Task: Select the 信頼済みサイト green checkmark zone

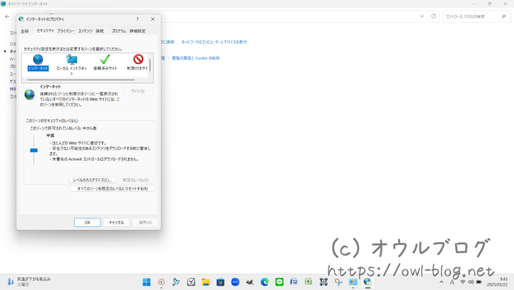Action: tap(104, 61)
